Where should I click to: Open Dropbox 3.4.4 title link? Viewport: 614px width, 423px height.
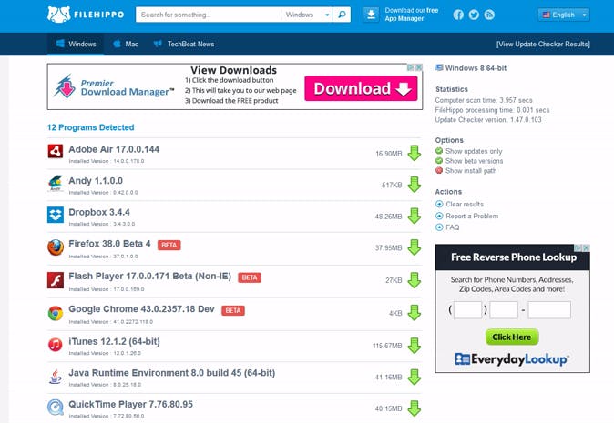tap(99, 212)
